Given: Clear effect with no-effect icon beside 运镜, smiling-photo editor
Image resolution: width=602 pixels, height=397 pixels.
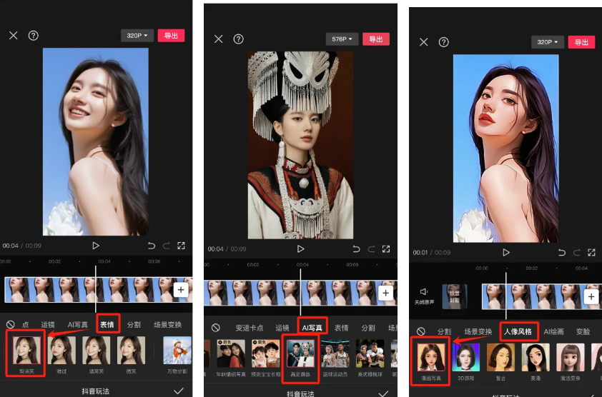Looking at the screenshot, I should pos(10,324).
